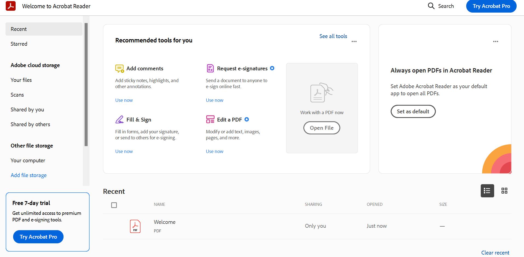Tick the select-all checkbox in Recent
The height and width of the screenshot is (257, 524).
coord(114,205)
